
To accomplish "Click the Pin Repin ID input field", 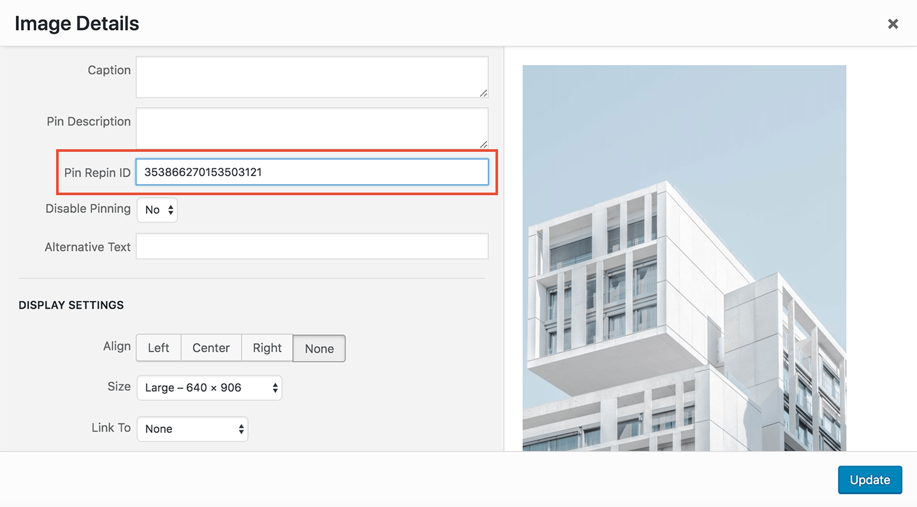I will pyautogui.click(x=312, y=172).
